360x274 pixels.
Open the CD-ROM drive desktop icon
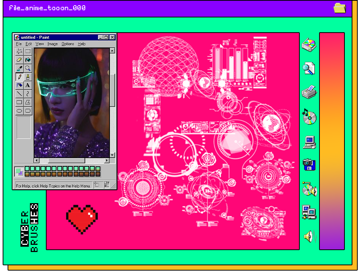click(309, 45)
